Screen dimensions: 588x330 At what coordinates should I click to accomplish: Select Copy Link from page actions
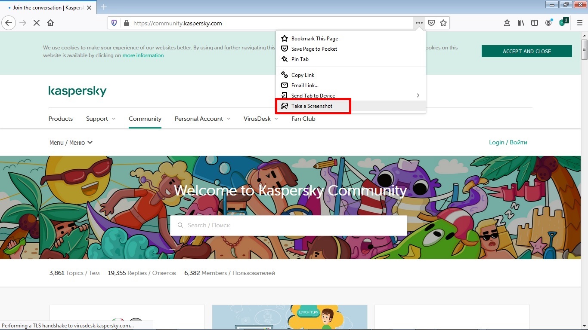[x=351, y=75]
